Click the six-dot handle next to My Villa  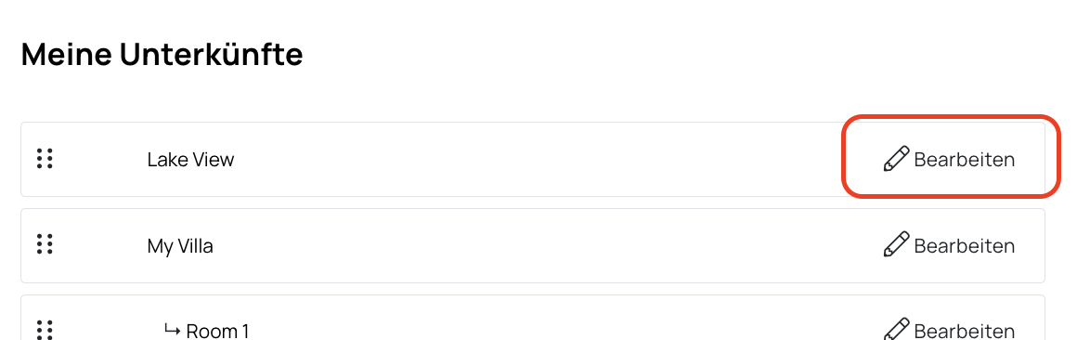pos(45,243)
